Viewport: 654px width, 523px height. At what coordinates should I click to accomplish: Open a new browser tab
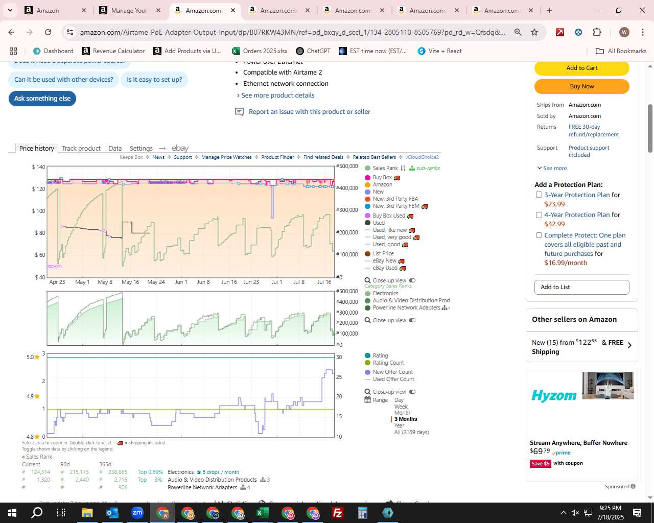tap(549, 10)
